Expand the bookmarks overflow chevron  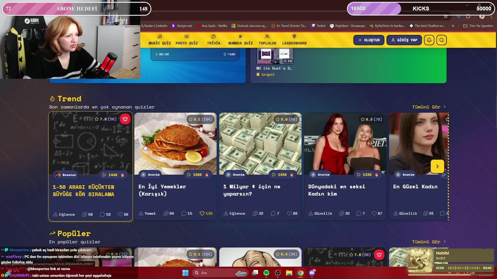453,26
